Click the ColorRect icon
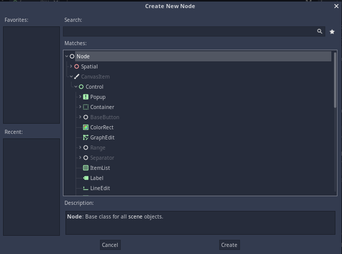Image resolution: width=342 pixels, height=254 pixels. click(x=86, y=127)
